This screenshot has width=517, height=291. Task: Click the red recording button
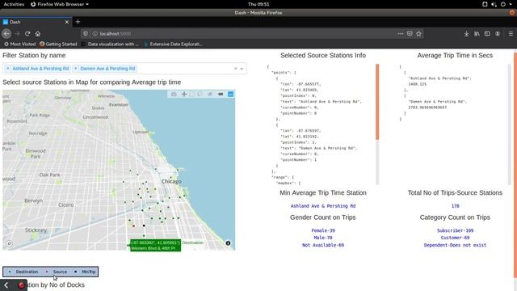click(x=22, y=285)
